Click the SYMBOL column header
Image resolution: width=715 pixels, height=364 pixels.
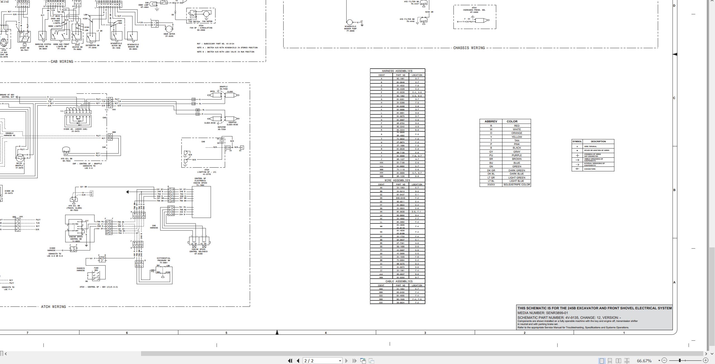coord(577,141)
